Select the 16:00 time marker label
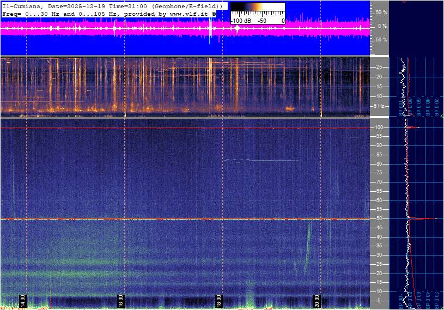This screenshot has height=310, width=444. 121,301
